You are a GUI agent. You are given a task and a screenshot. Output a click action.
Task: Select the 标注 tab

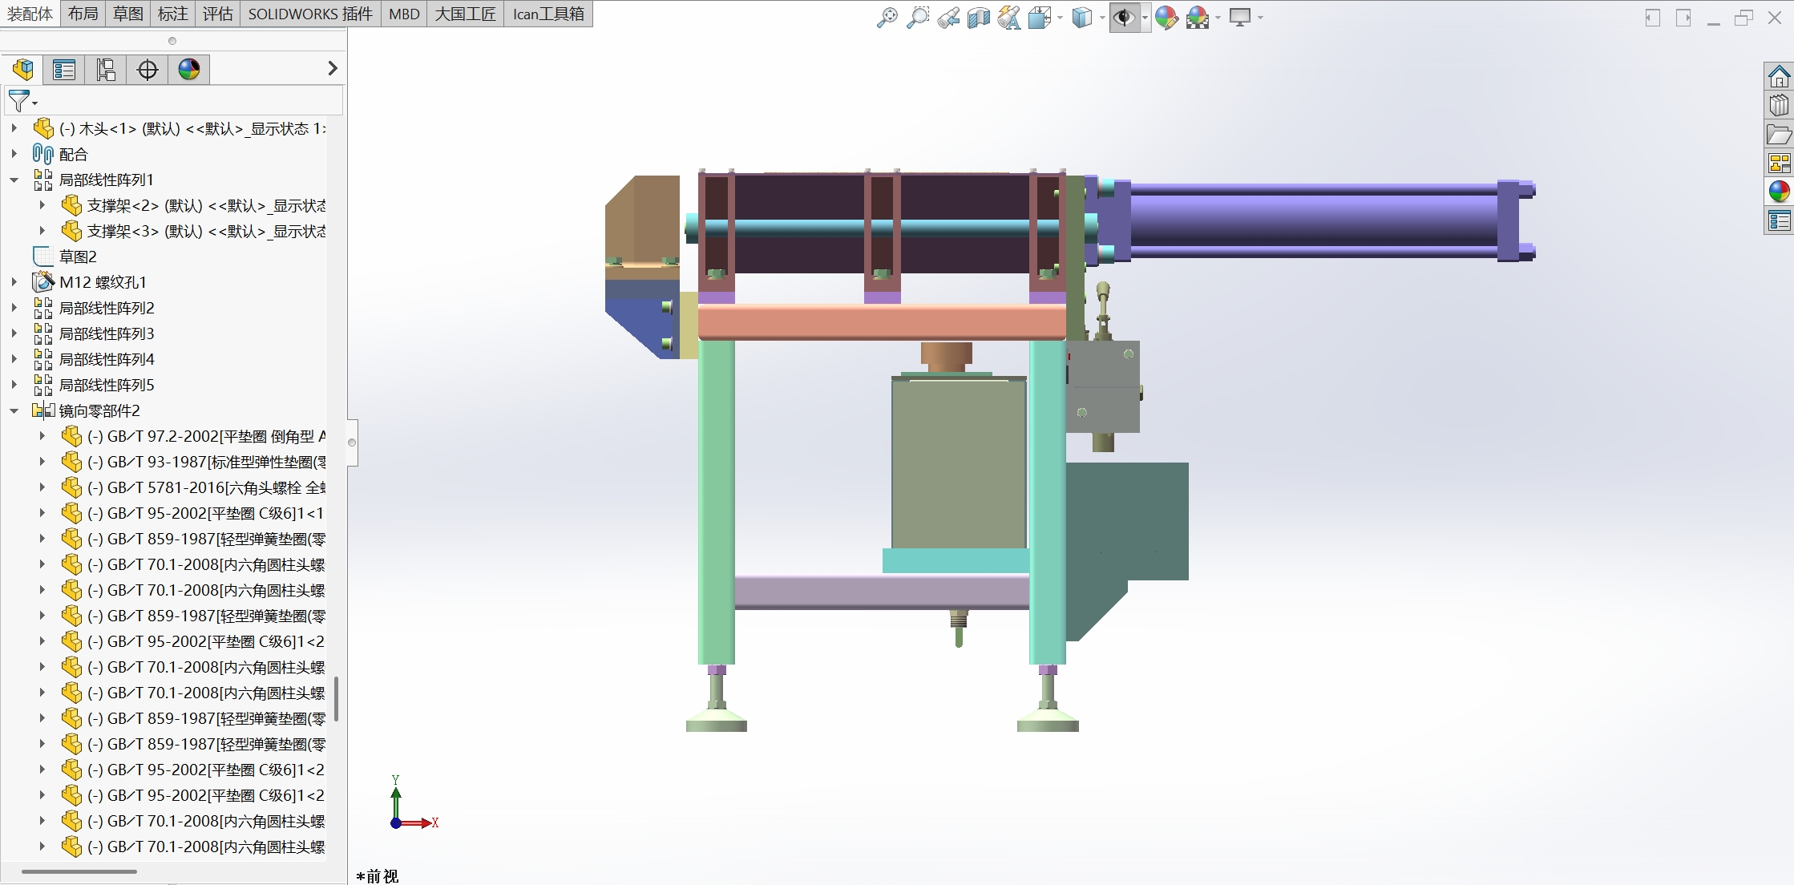tap(173, 14)
